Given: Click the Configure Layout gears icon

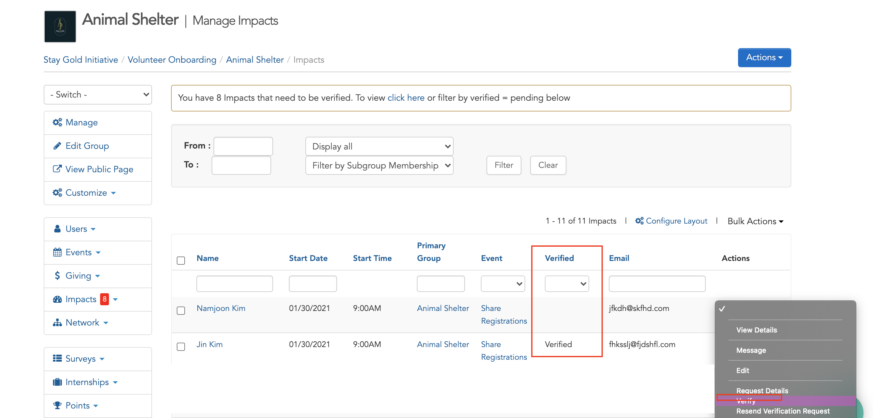Looking at the screenshot, I should (639, 221).
